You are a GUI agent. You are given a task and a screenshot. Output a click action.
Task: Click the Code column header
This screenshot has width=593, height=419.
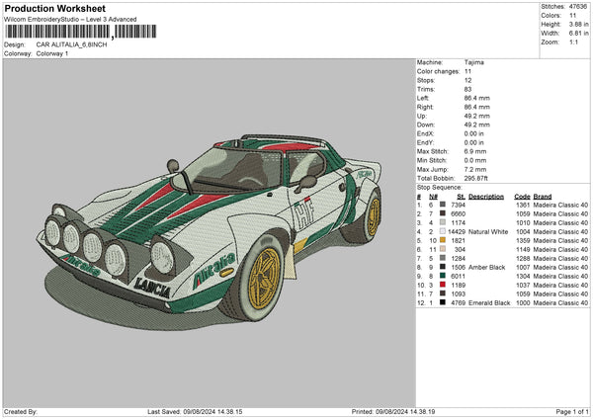522,197
